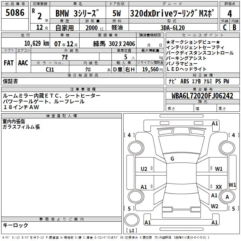Click the lot number 5086
241x241 pixels.
pyautogui.click(x=15, y=13)
